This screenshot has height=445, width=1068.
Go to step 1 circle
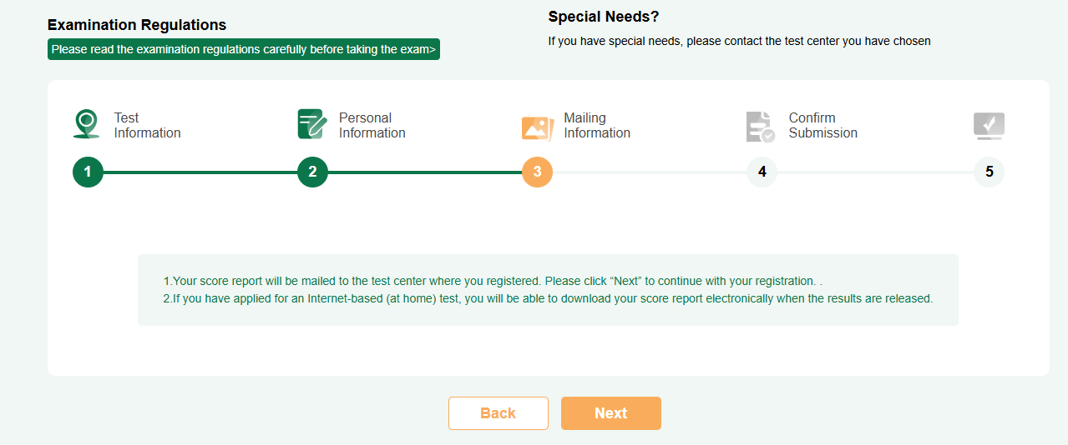click(88, 172)
